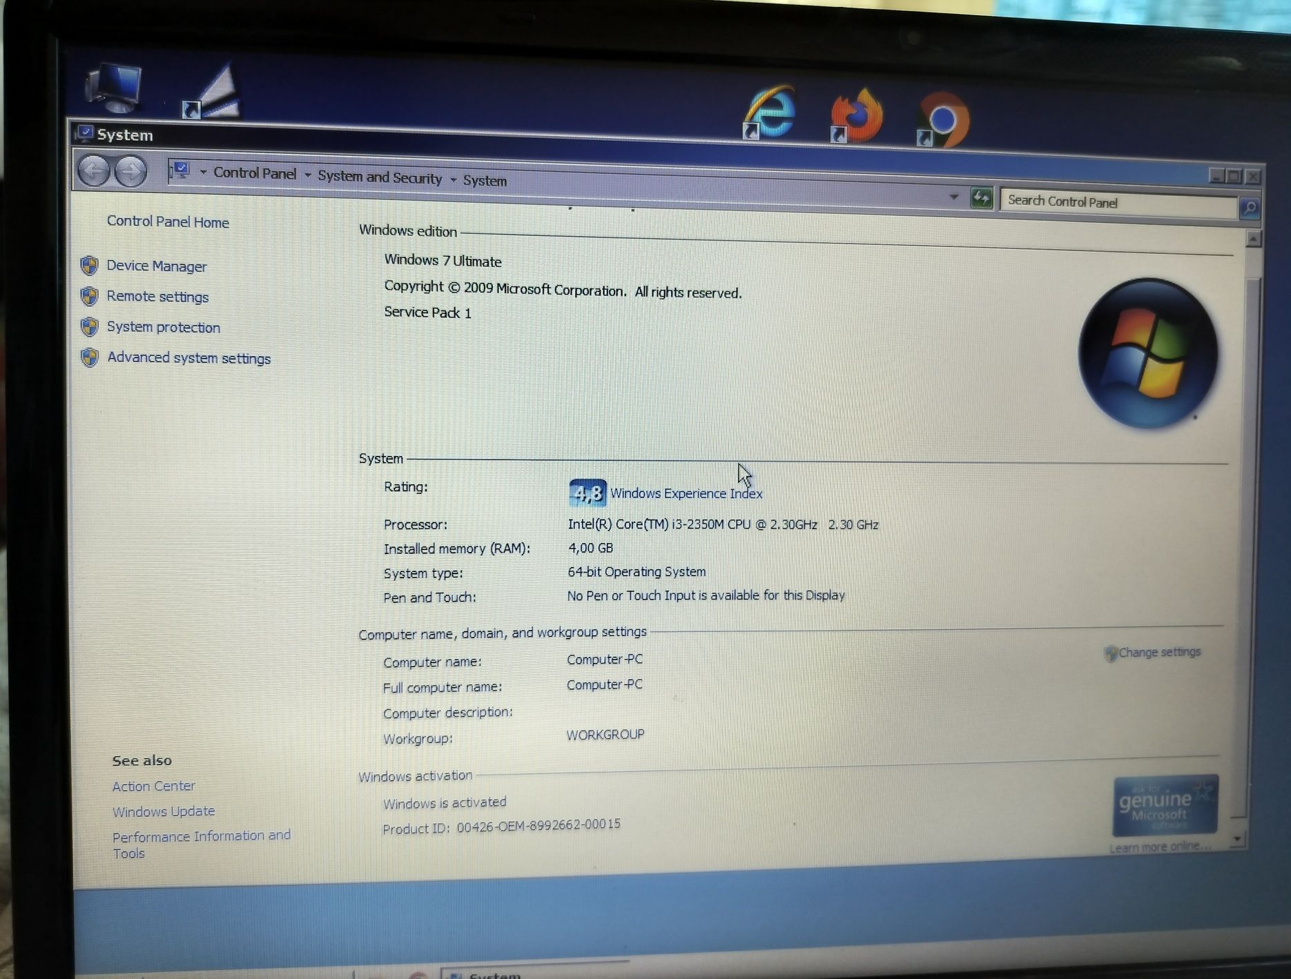Open System protection

[x=164, y=327]
